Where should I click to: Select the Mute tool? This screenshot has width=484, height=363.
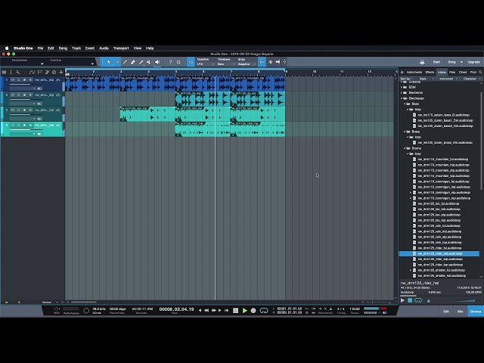coord(149,62)
